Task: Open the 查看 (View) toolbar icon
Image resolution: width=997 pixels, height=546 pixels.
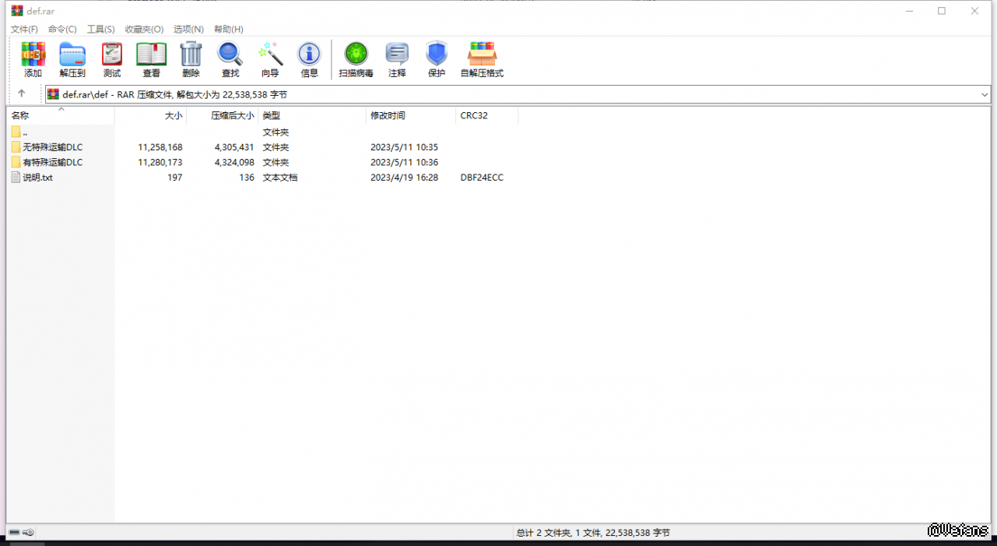Action: coord(151,55)
